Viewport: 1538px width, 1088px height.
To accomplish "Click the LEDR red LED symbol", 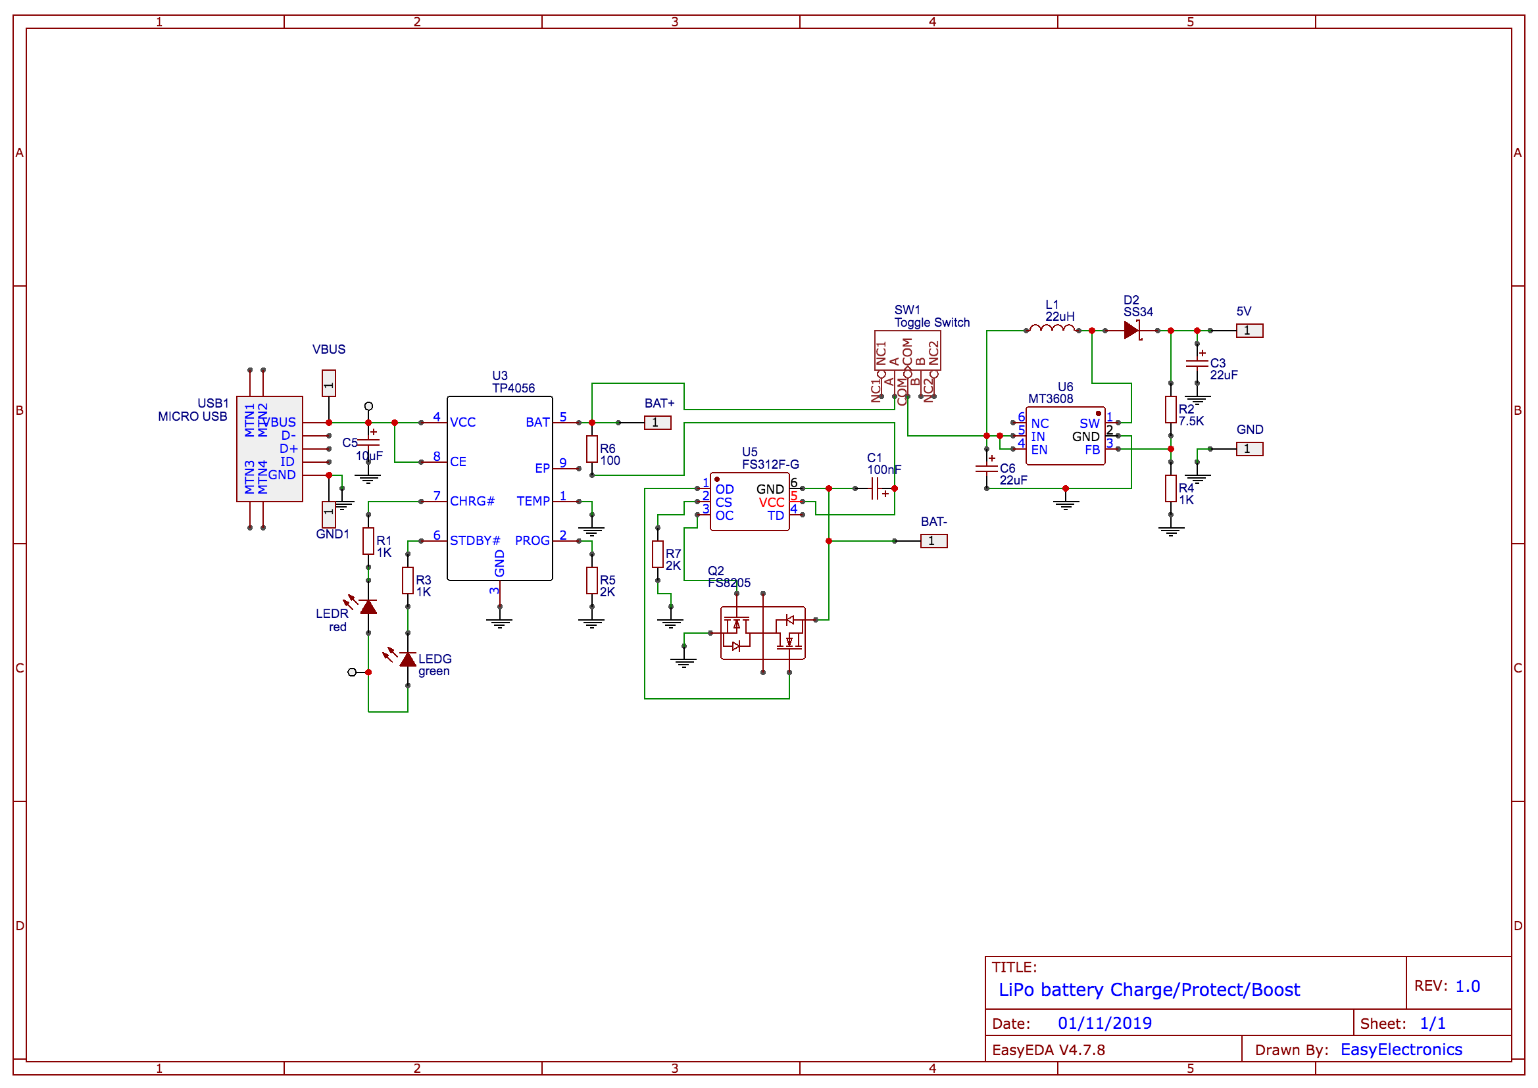I will pyautogui.click(x=368, y=607).
